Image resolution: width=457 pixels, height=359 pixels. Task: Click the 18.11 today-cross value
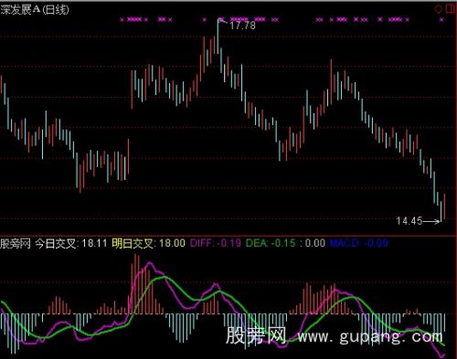pos(95,243)
